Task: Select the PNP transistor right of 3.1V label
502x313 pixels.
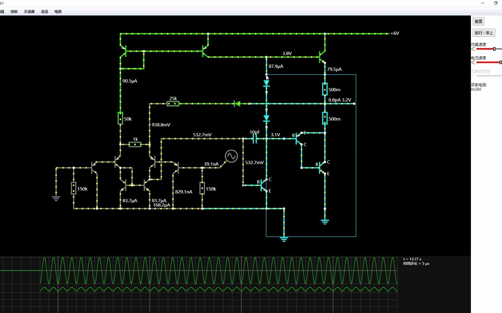Action: [x=299, y=138]
